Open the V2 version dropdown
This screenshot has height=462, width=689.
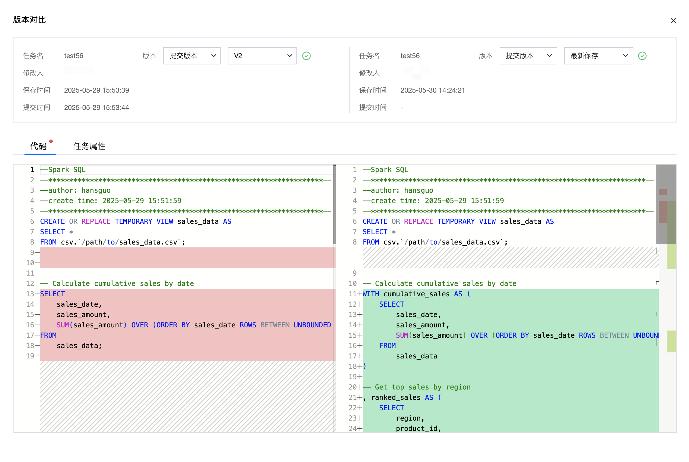tap(262, 56)
